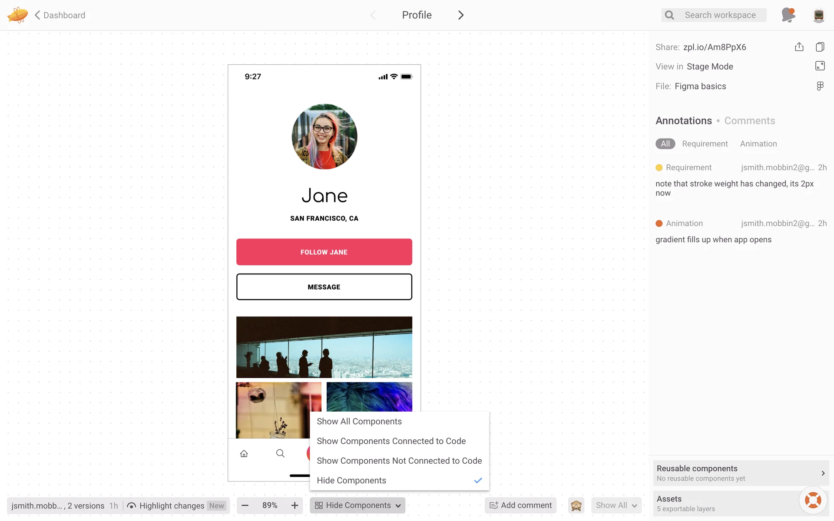
Task: Expand the Reusable components section
Action: (741, 473)
